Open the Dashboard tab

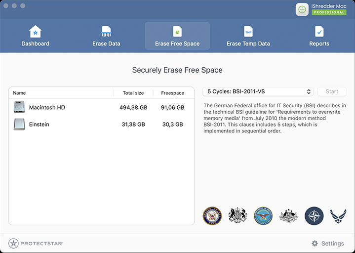pyautogui.click(x=35, y=36)
